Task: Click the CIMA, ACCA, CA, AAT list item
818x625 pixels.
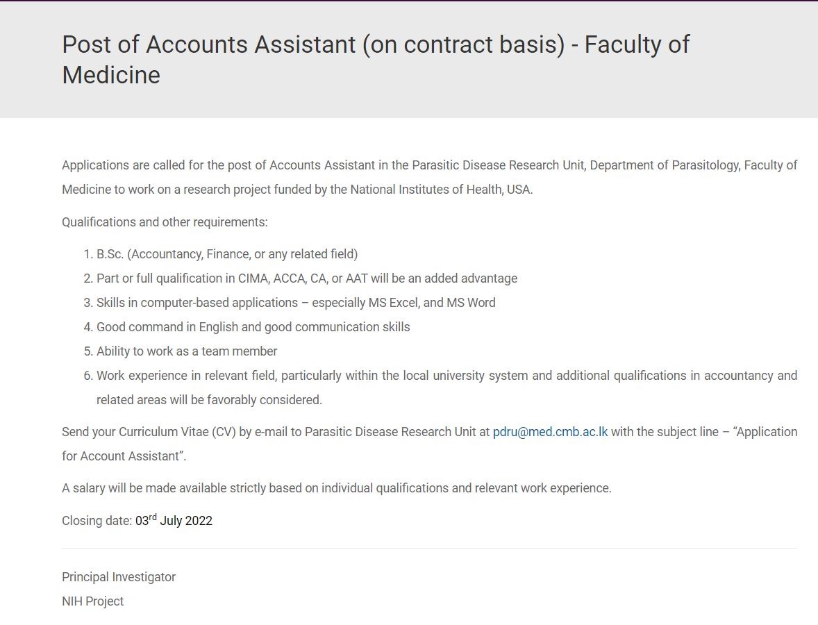Action: (307, 278)
